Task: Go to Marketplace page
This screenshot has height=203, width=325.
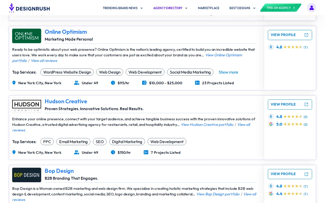Action: coord(209,8)
